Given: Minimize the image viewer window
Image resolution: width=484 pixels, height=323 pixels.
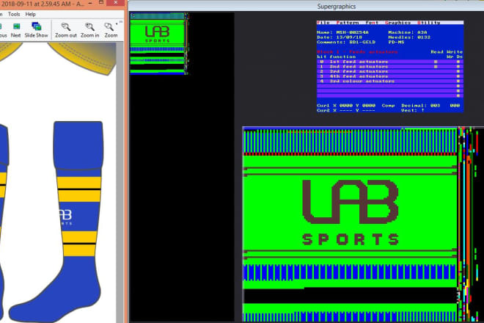Looking at the screenshot, I should pos(90,3).
